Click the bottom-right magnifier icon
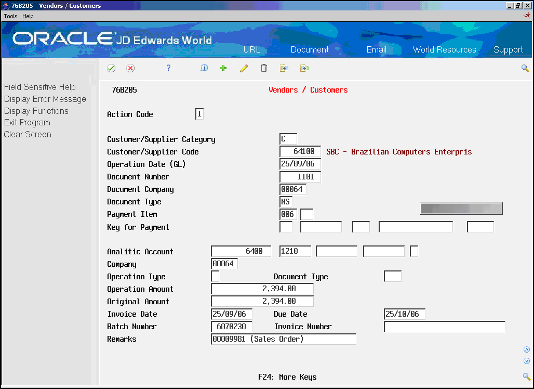The image size is (534, 389). click(x=527, y=377)
